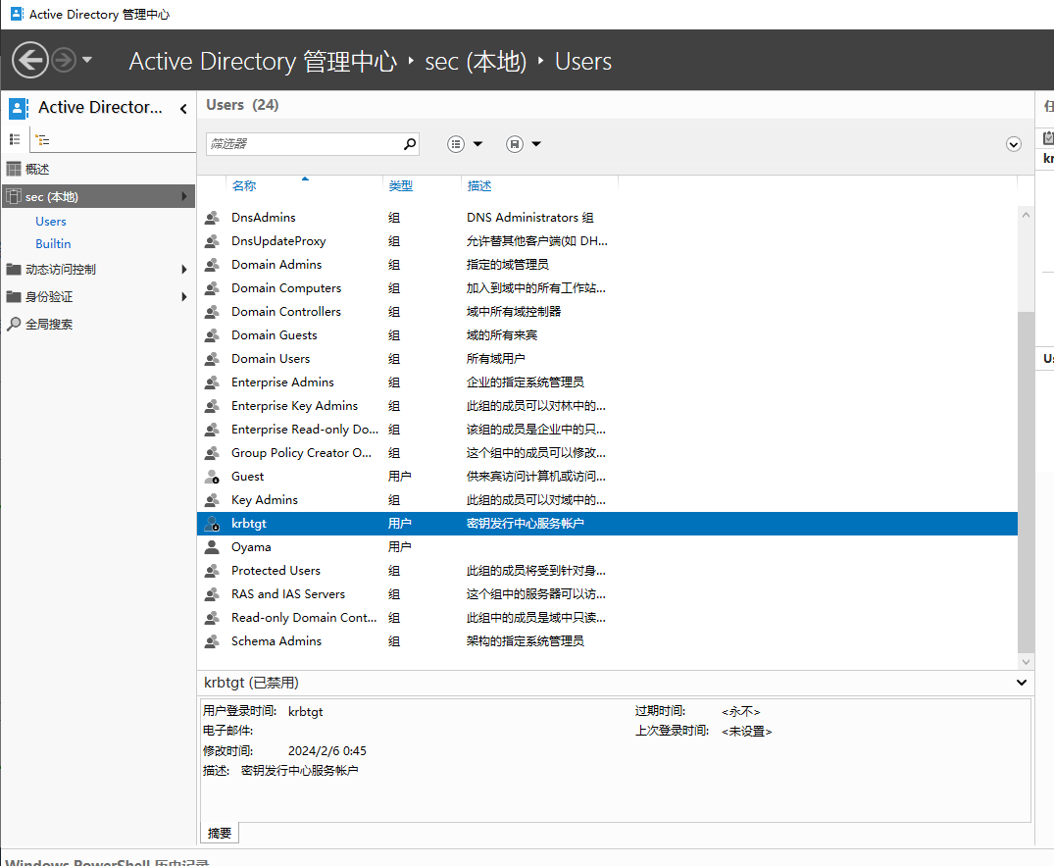Expand the 身份验证 node arrow
This screenshot has height=866, width=1054.
[184, 297]
